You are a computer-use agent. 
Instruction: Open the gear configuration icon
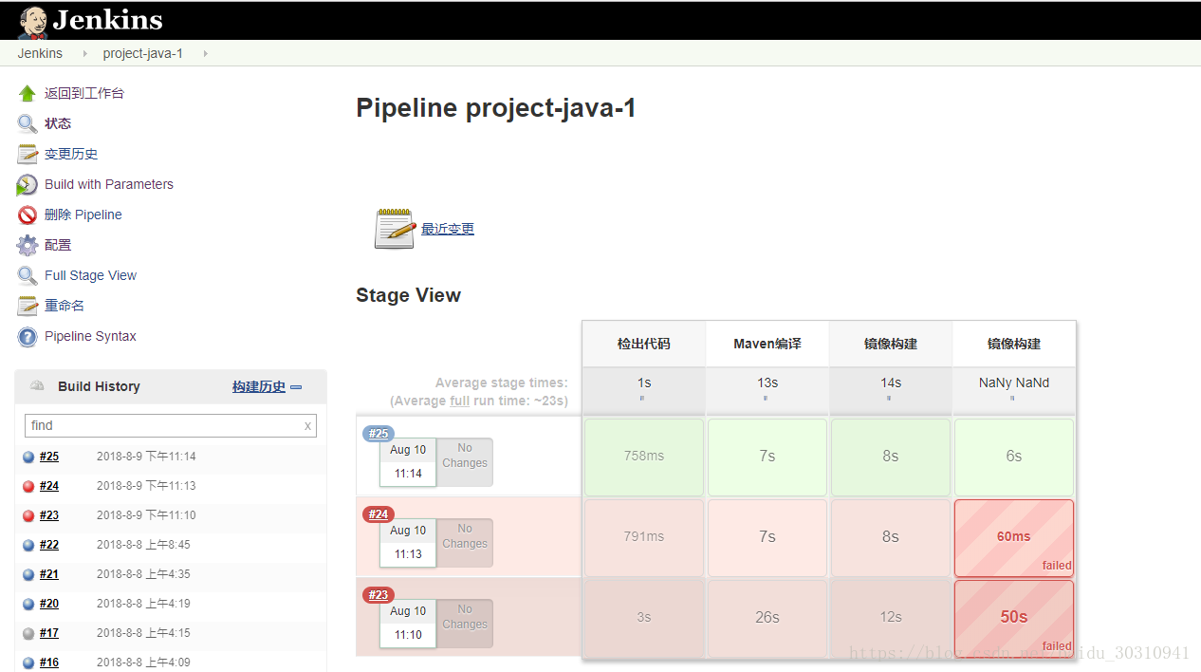(x=28, y=245)
